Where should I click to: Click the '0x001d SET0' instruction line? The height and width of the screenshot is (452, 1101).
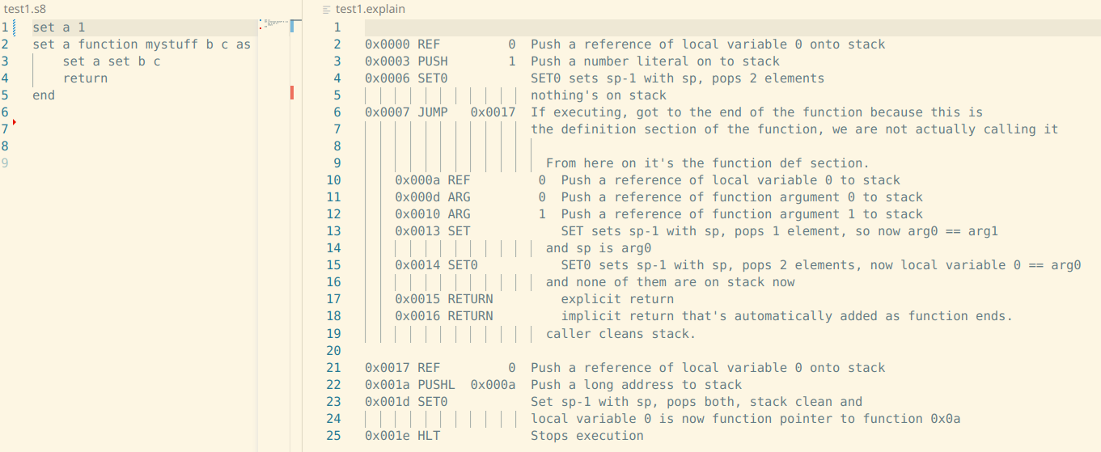(614, 401)
